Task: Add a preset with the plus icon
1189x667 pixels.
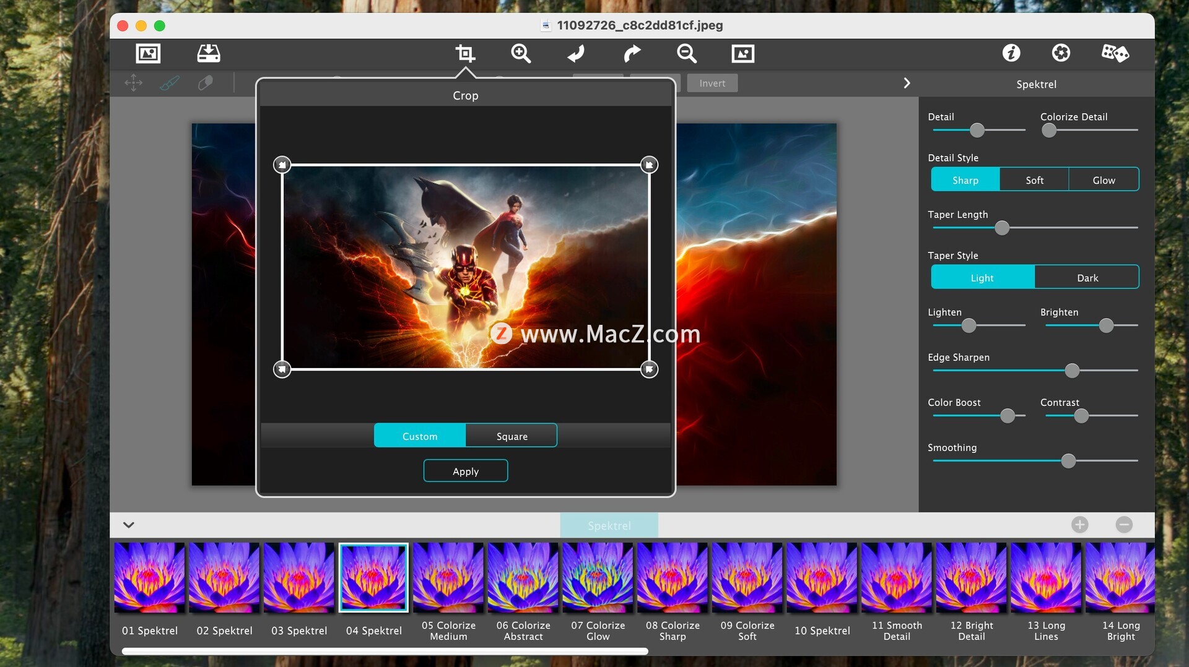Action: (x=1080, y=525)
